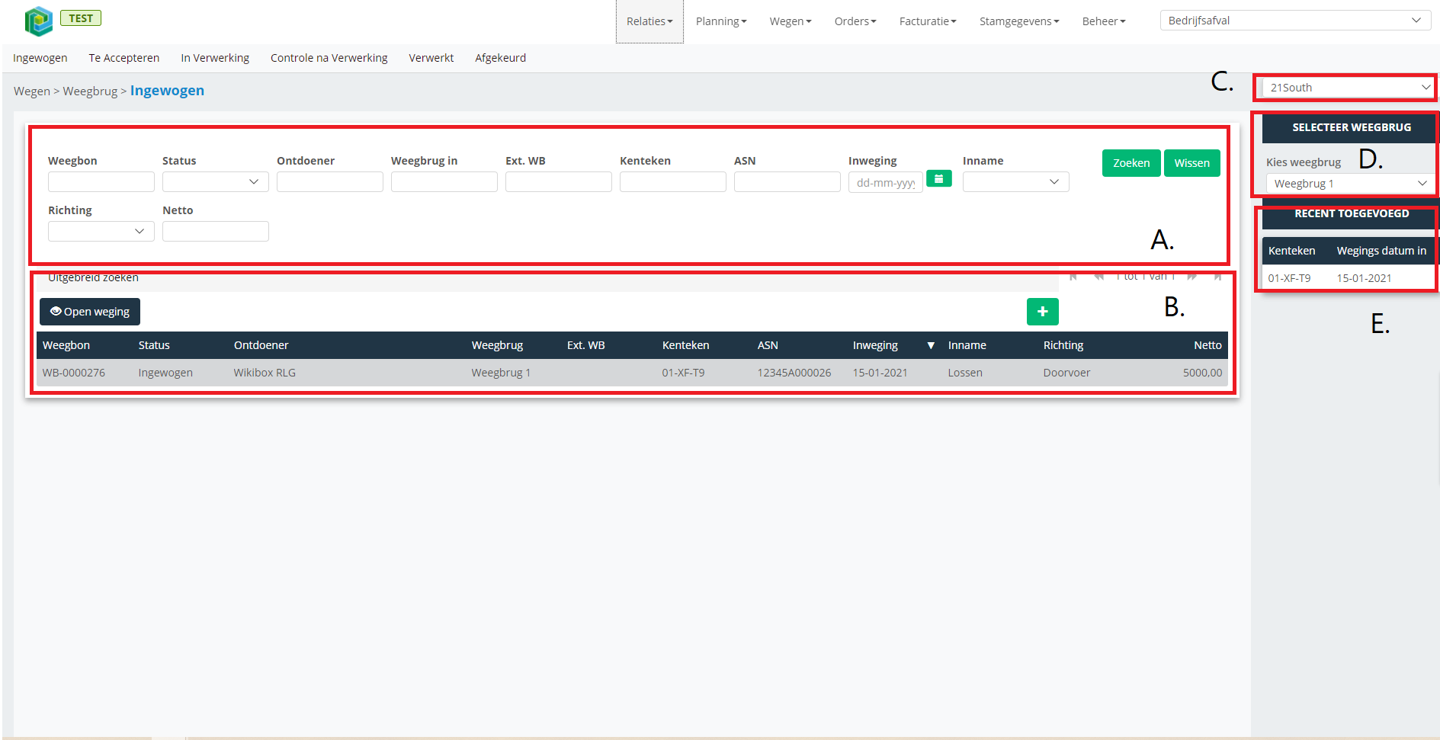This screenshot has width=1440, height=740.
Task: Sort by Ontdoener column header
Action: coord(261,345)
